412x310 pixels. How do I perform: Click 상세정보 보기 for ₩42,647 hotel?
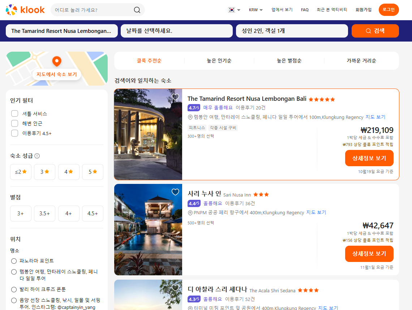click(x=369, y=254)
